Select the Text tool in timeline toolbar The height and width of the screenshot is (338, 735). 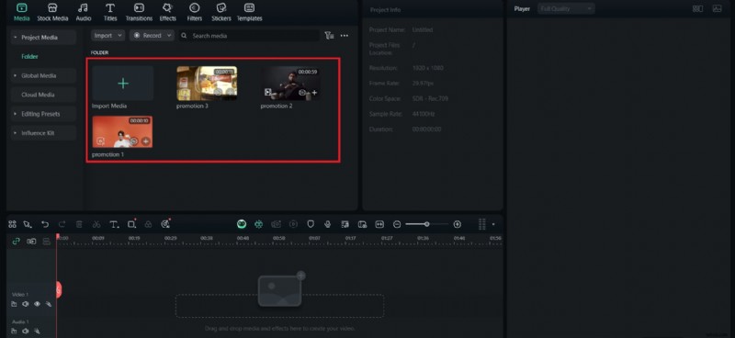114,224
